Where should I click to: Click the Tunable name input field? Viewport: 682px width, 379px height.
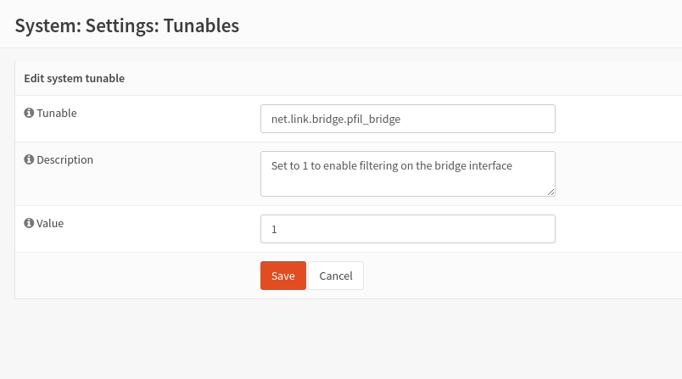pyautogui.click(x=407, y=119)
